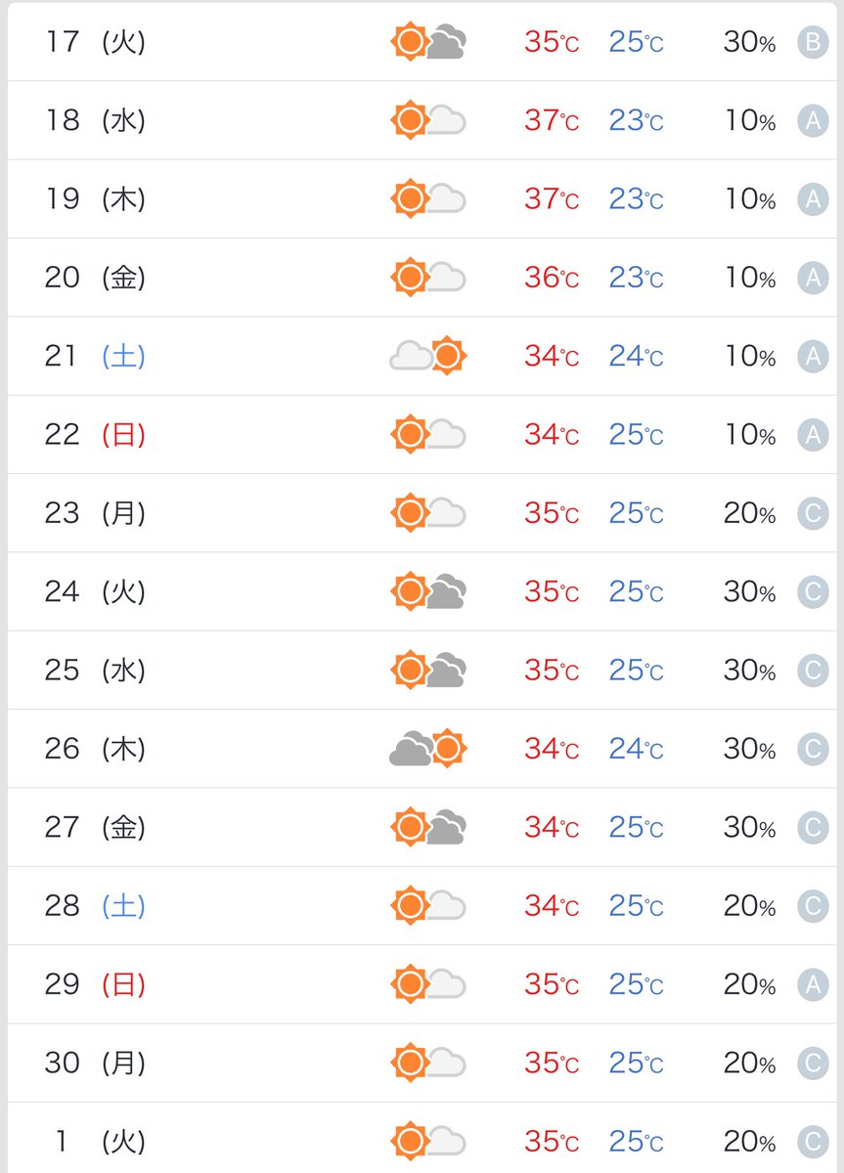Click the 37°C high on day 18
The height and width of the screenshot is (1173, 844).
(x=551, y=120)
